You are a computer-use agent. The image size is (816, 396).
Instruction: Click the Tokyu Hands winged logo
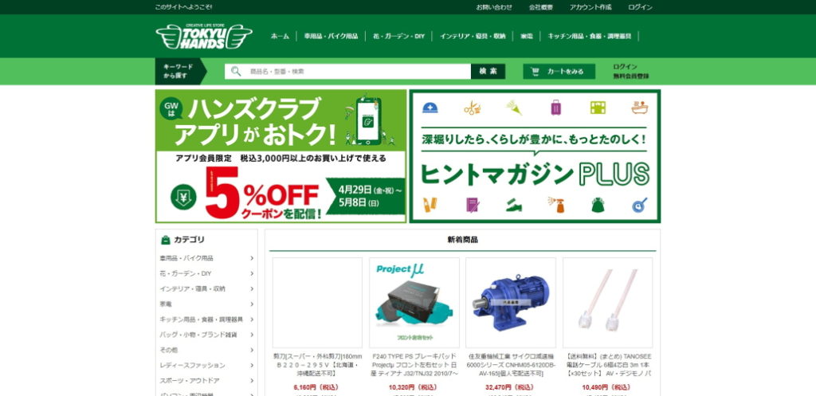(x=204, y=37)
